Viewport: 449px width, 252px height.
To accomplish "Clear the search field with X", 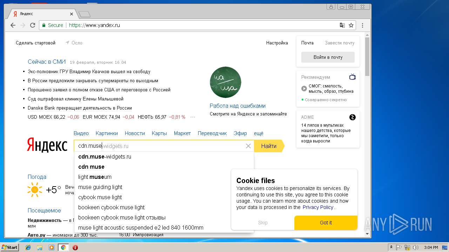I will coord(248,146).
